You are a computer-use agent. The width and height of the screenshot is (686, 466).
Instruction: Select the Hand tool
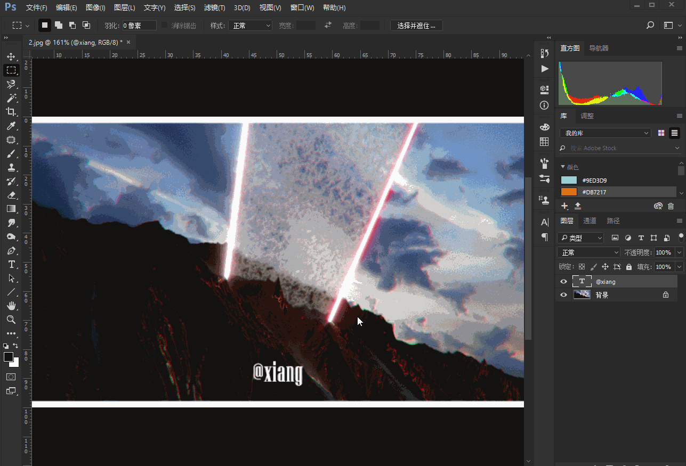(11, 306)
